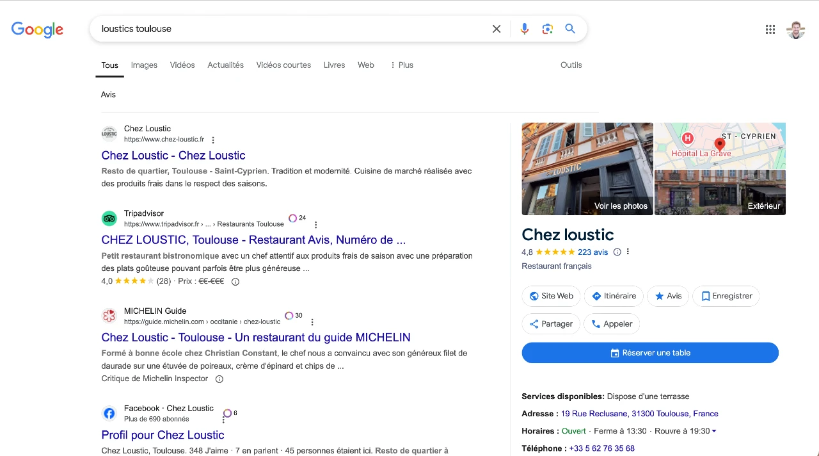
Task: Open the Voir les photos thumbnail
Action: (x=587, y=169)
